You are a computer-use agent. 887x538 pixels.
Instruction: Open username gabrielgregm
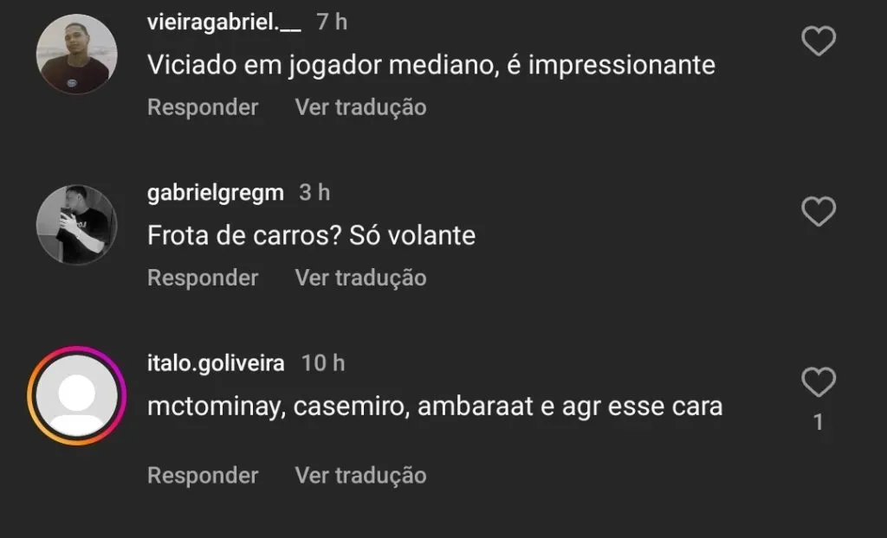pyautogui.click(x=216, y=193)
